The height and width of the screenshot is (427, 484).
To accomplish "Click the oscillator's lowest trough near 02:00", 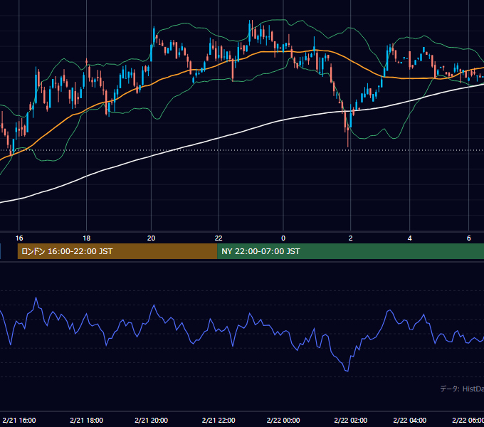I will tap(347, 371).
